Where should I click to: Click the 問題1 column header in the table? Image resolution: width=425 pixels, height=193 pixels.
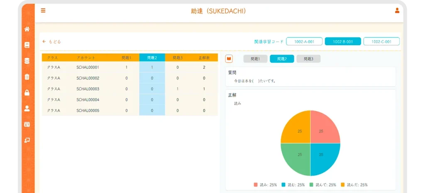point(126,58)
